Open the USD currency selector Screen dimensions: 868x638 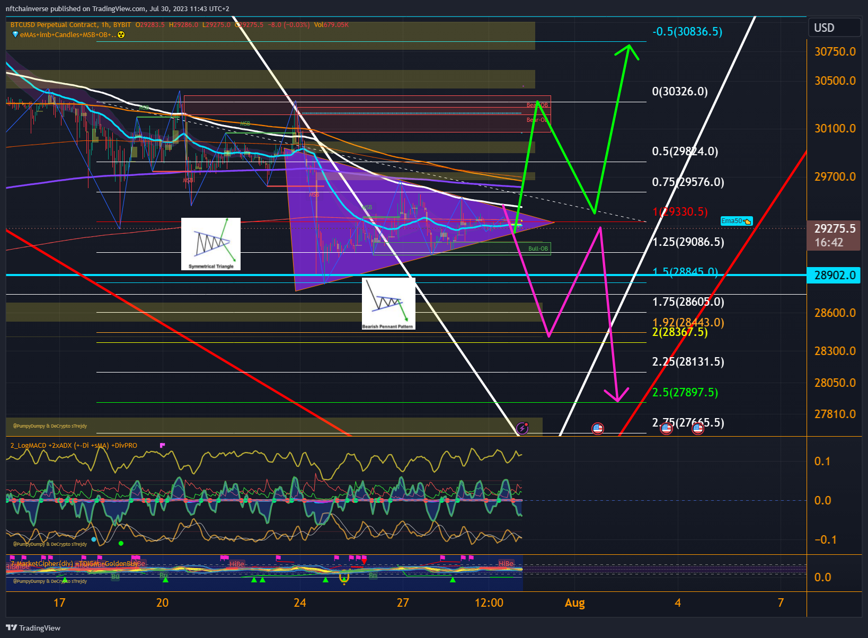(834, 28)
